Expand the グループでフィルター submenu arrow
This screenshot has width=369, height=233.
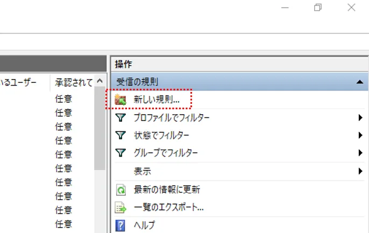click(x=360, y=153)
